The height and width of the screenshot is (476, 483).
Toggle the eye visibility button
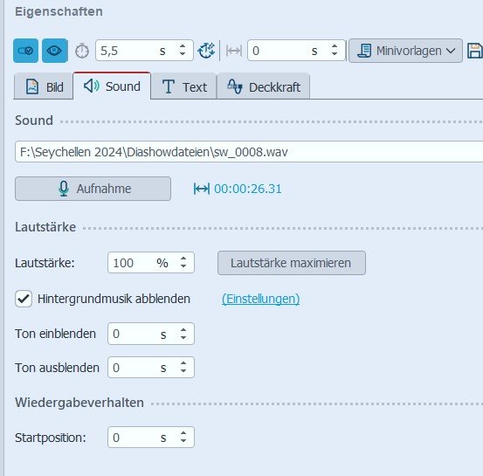54,51
